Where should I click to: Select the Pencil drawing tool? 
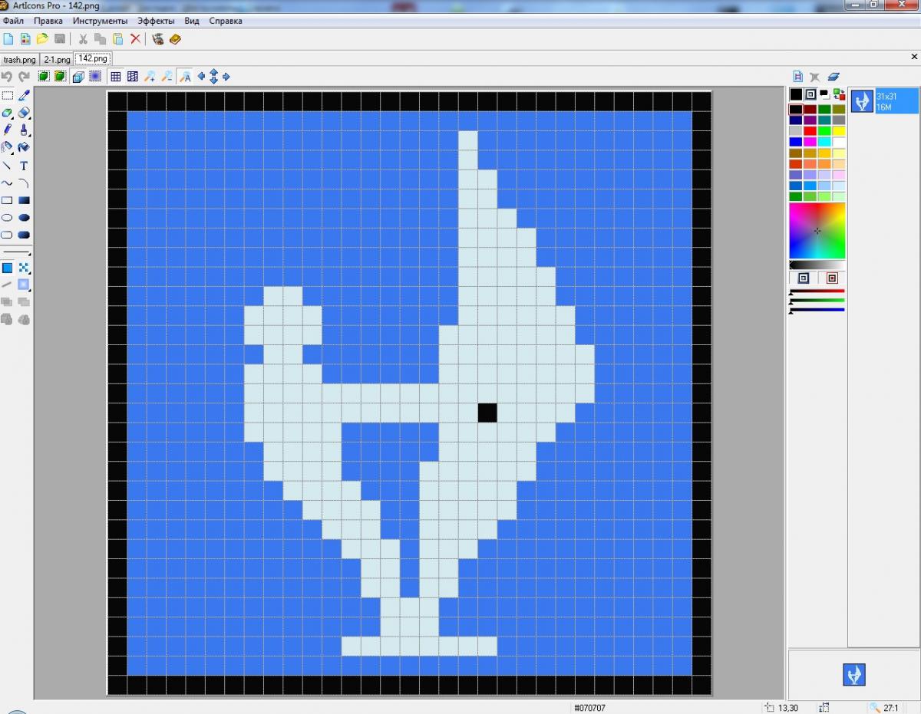7,130
